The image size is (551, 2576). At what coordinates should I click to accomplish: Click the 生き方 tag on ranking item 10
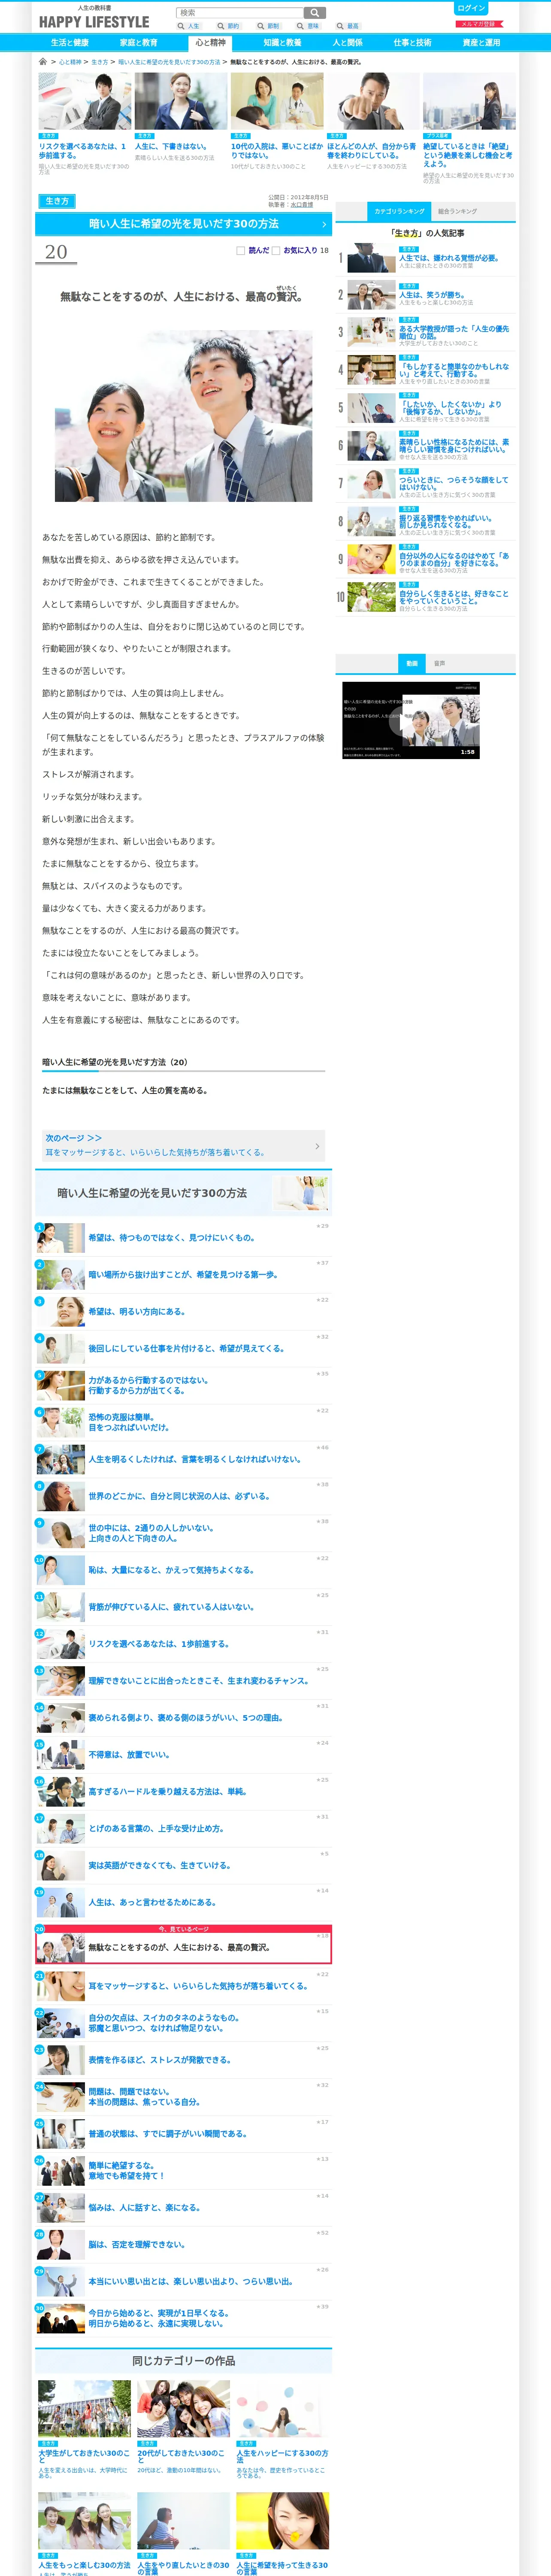pyautogui.click(x=408, y=585)
